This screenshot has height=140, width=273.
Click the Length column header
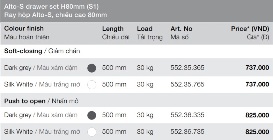113,29
